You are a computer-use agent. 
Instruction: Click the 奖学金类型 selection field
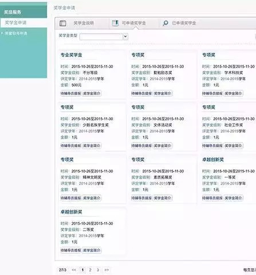click(104, 37)
